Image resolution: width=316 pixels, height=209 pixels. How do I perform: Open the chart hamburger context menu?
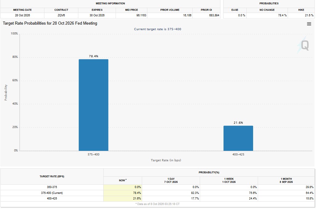309,24
